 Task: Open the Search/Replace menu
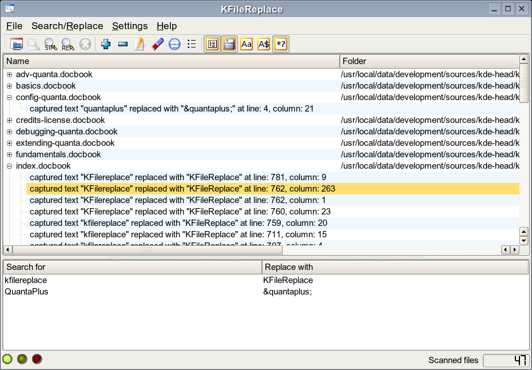[x=67, y=26]
